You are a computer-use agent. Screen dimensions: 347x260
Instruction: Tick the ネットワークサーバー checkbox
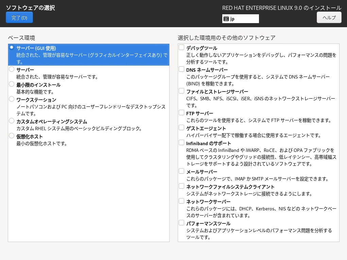click(181, 201)
